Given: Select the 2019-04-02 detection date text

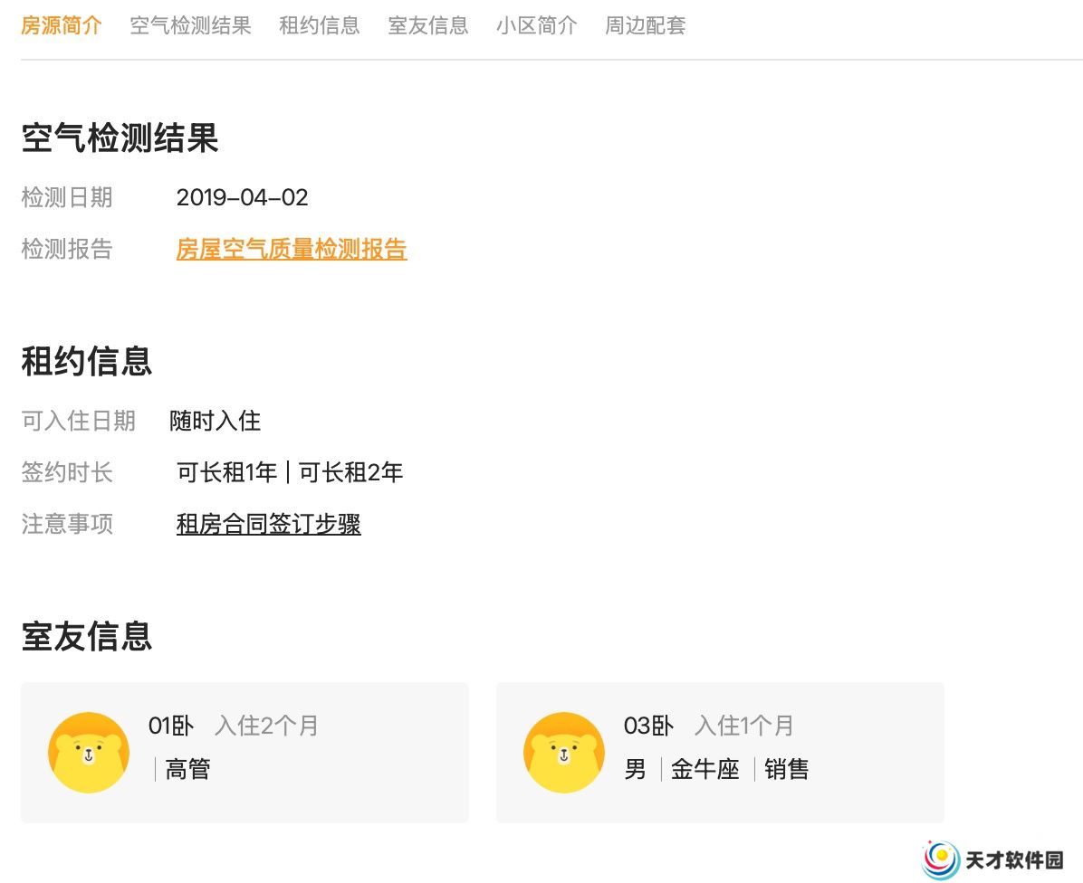Looking at the screenshot, I should (243, 197).
